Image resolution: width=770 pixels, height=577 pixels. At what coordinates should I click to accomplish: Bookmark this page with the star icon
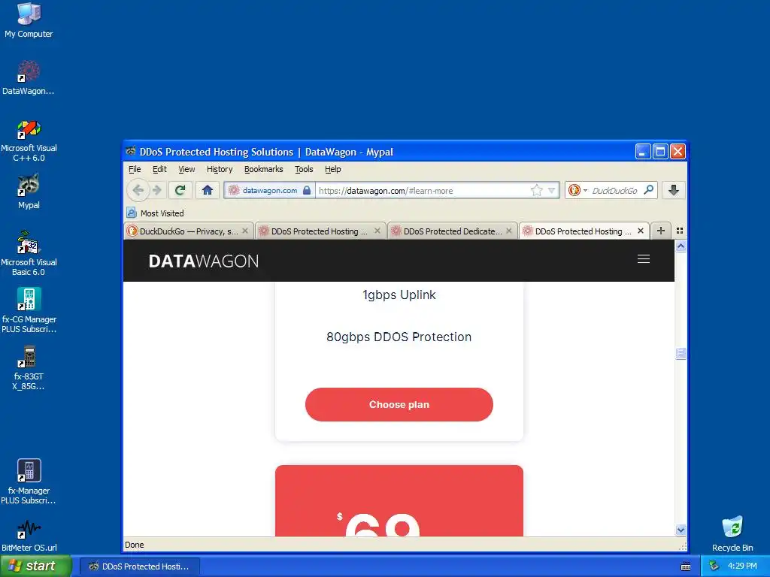536,190
